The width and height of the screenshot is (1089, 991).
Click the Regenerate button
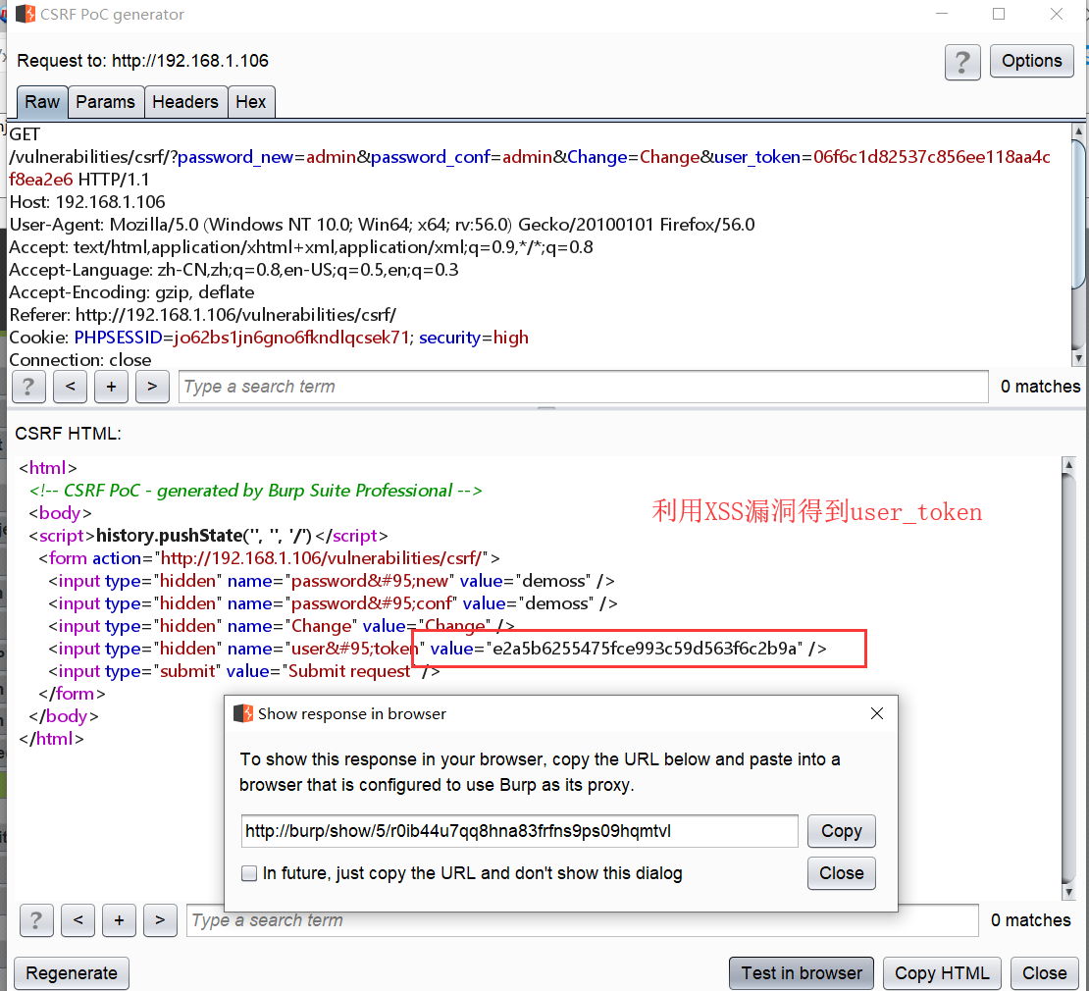click(x=72, y=973)
